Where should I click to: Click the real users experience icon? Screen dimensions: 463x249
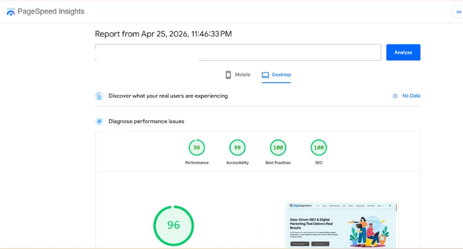99,96
